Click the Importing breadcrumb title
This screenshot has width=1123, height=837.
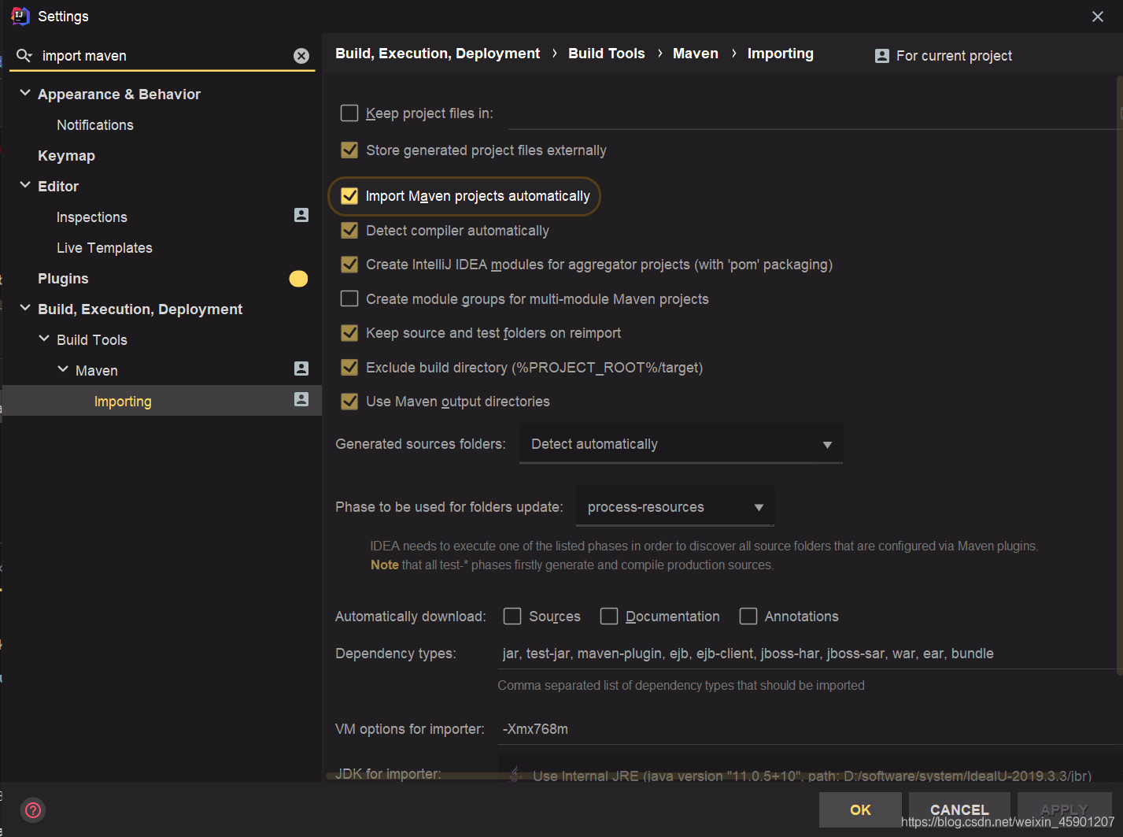click(x=781, y=54)
